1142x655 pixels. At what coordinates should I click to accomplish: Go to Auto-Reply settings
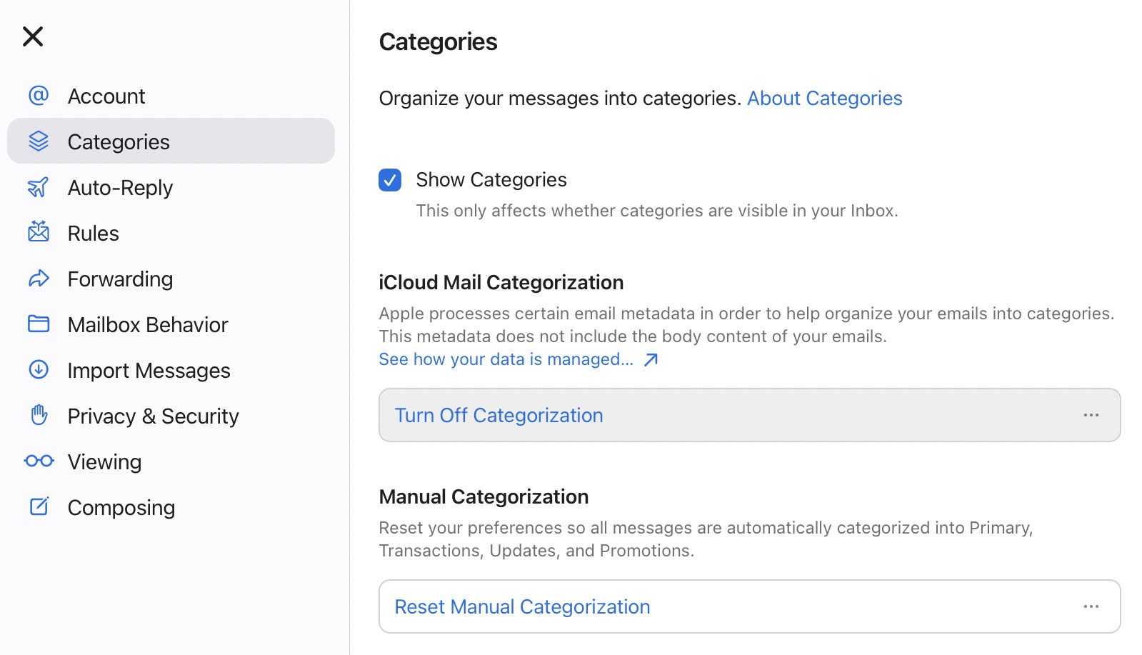[x=171, y=188]
